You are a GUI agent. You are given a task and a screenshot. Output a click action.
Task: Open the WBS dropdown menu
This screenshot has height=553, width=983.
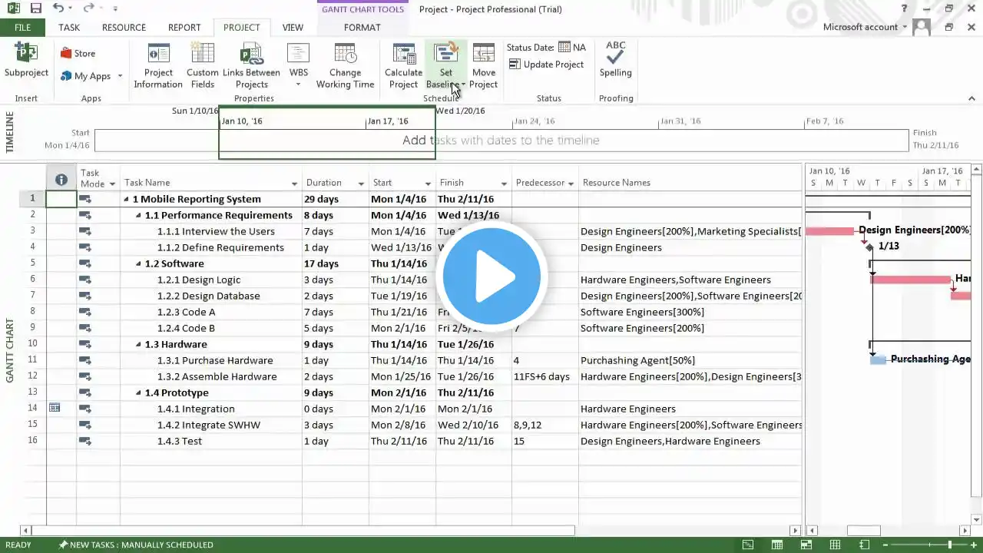tap(298, 66)
